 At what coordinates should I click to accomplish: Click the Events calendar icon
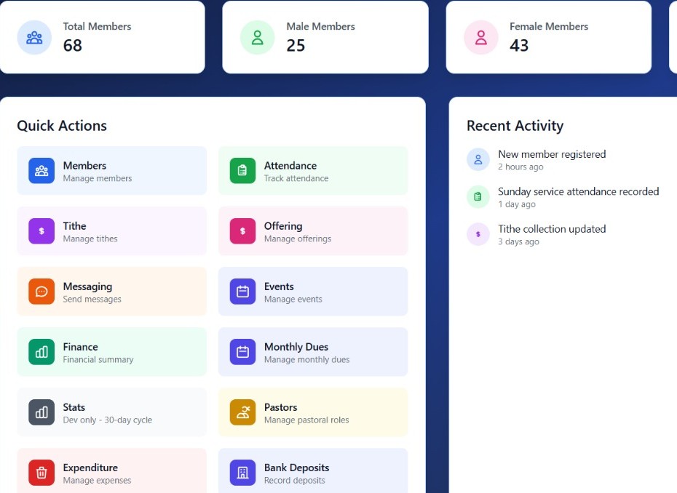[242, 292]
